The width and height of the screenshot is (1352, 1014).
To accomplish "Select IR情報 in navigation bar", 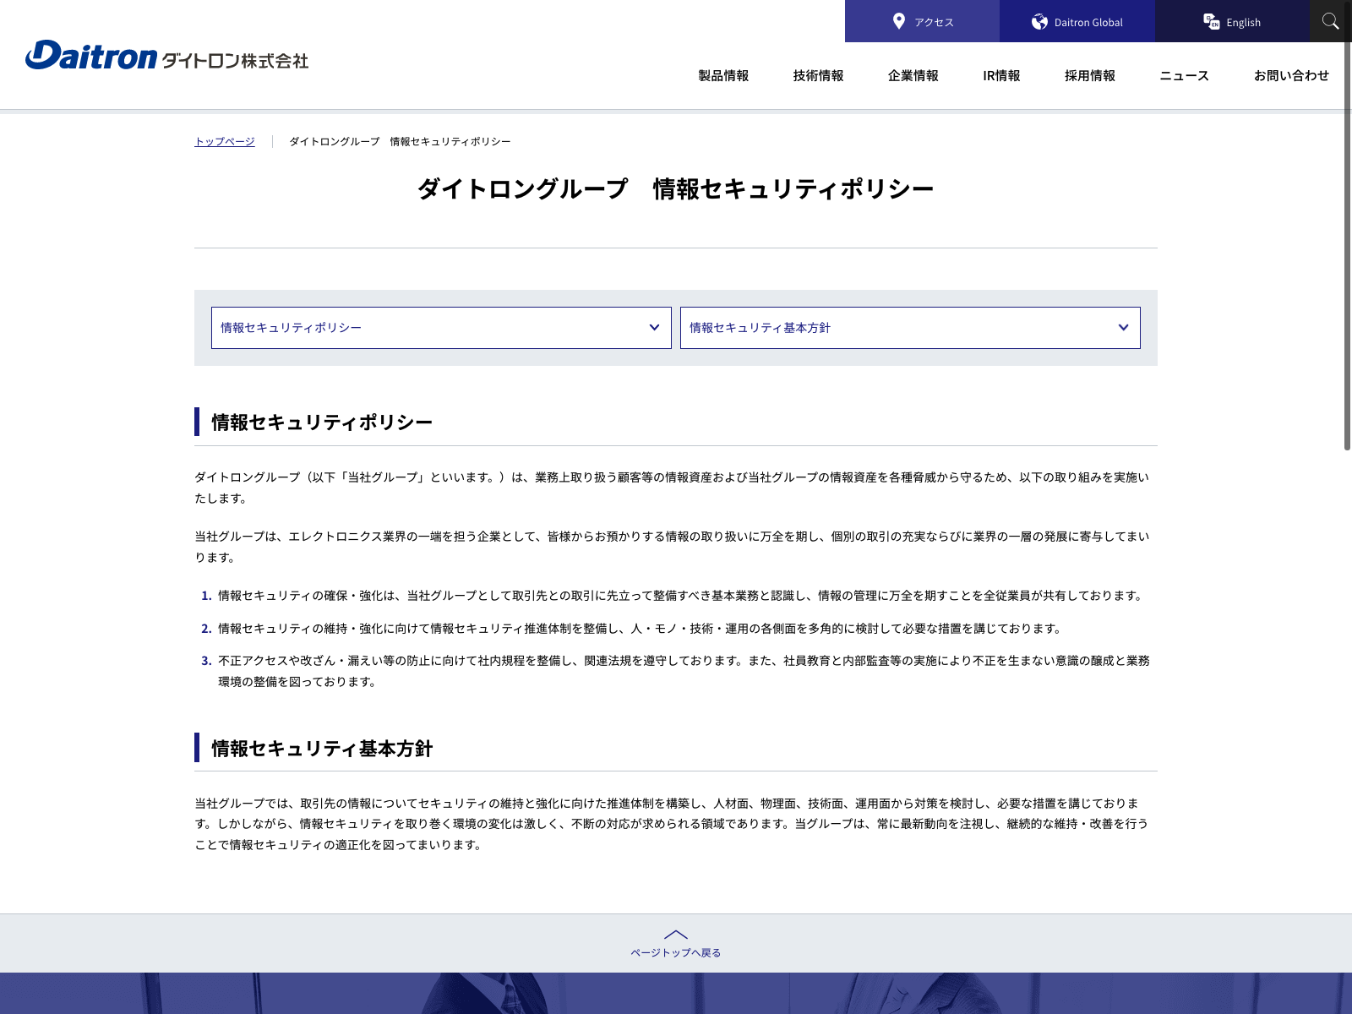I will (x=1001, y=76).
